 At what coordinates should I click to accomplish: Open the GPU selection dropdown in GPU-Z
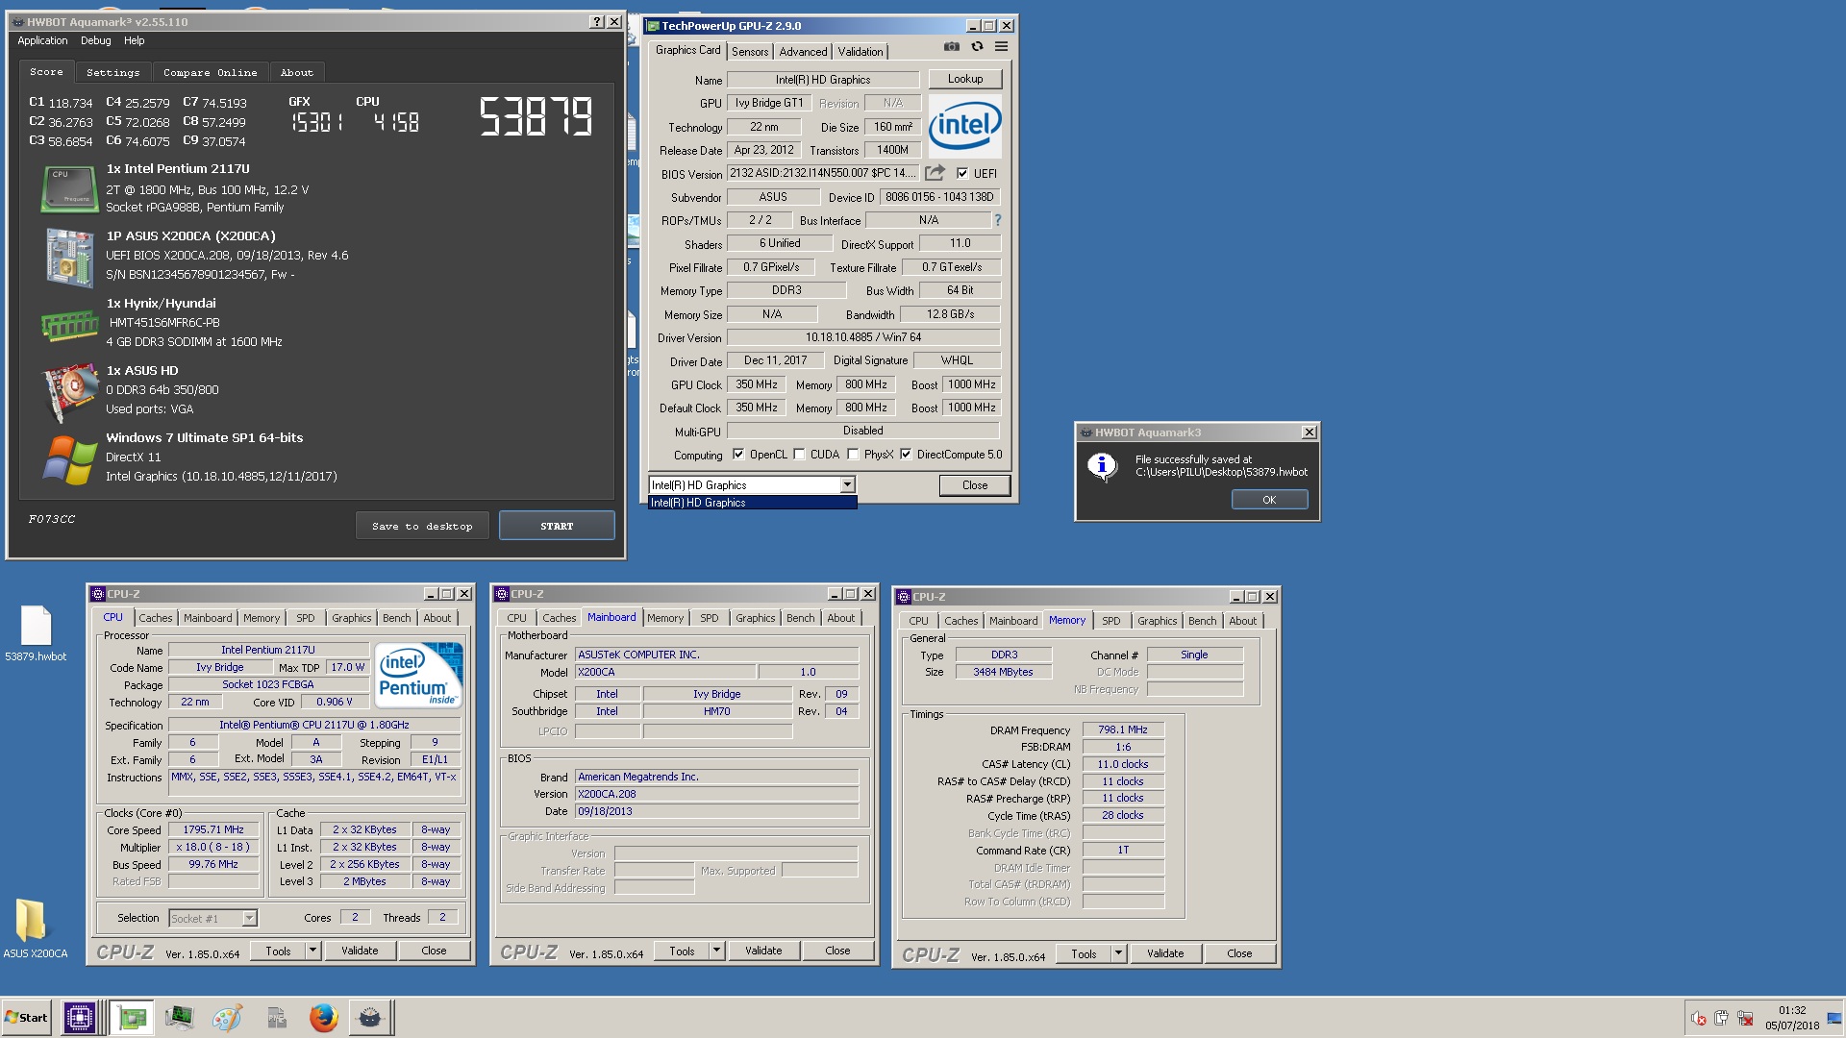tap(847, 485)
